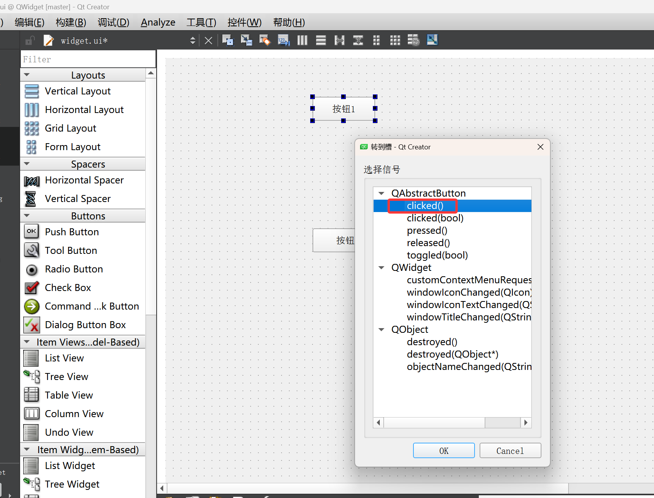Select the Command Link Button icon
The image size is (654, 498).
coord(32,306)
